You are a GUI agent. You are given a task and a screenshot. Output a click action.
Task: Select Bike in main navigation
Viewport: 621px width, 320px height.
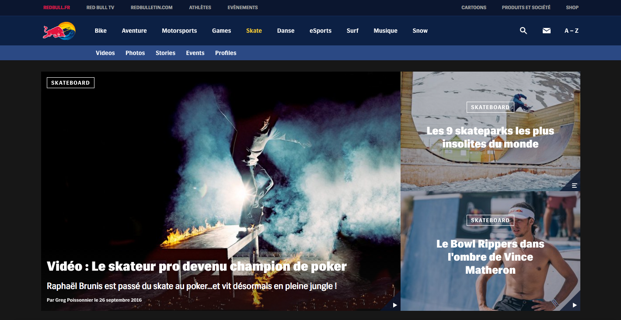(x=101, y=31)
